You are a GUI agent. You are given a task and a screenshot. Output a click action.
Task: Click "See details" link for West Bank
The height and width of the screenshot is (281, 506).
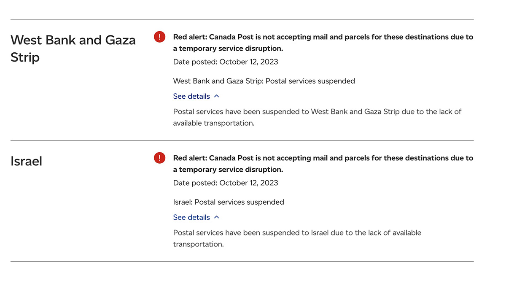click(x=191, y=96)
